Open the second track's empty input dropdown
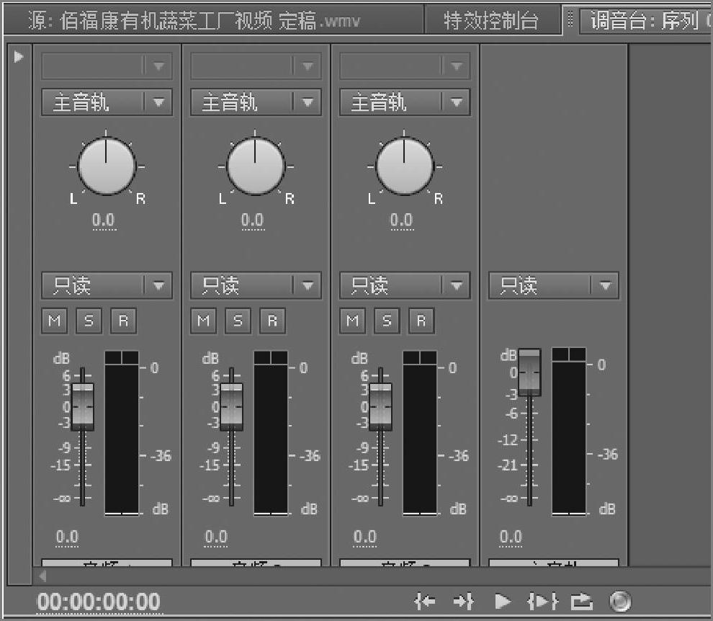This screenshot has width=713, height=621. coord(256,66)
